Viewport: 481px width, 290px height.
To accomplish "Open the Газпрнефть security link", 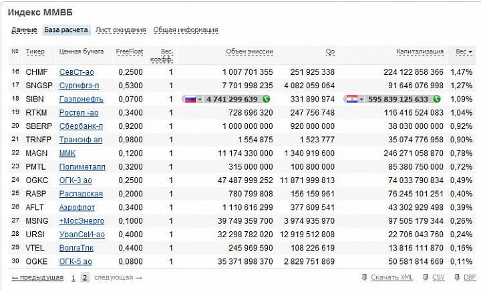I will click(82, 99).
